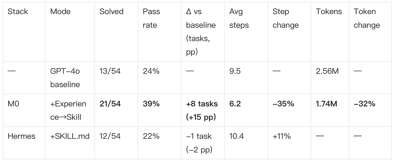
Task: Click the Pass rate header cell
Action: click(151, 18)
